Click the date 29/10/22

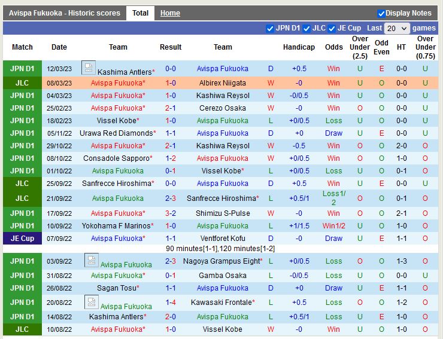59,146
